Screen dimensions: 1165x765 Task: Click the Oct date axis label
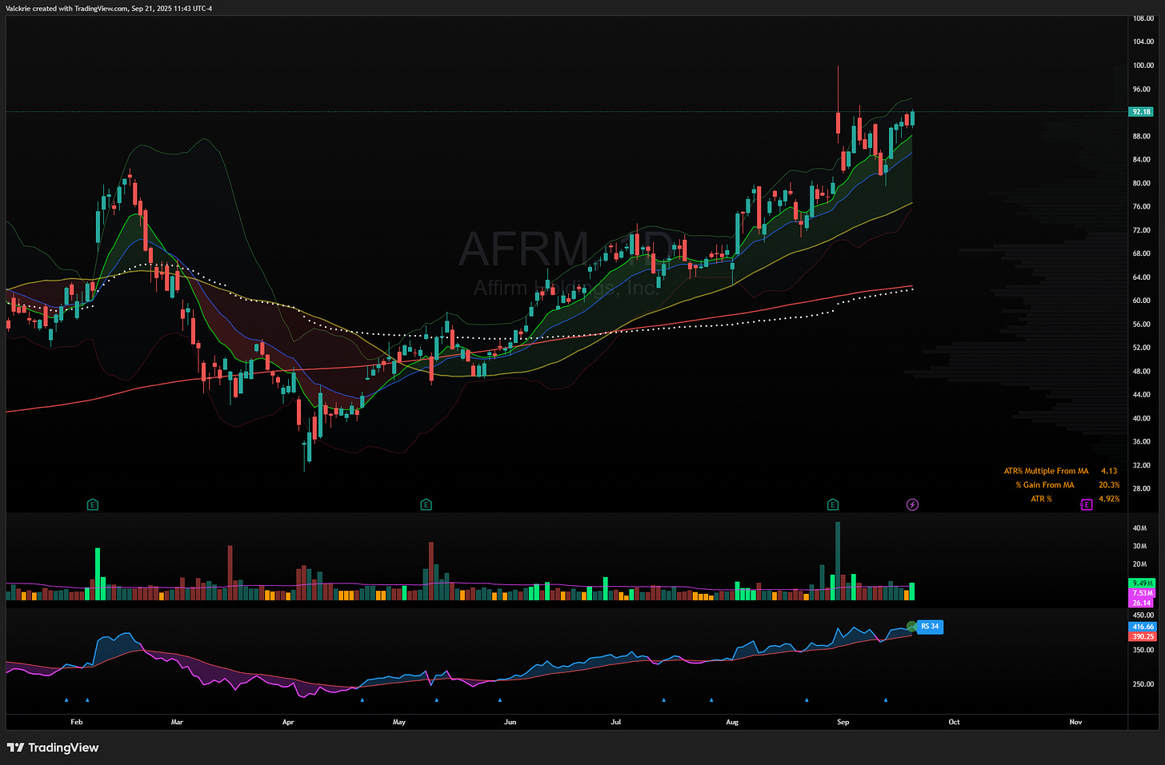(954, 722)
